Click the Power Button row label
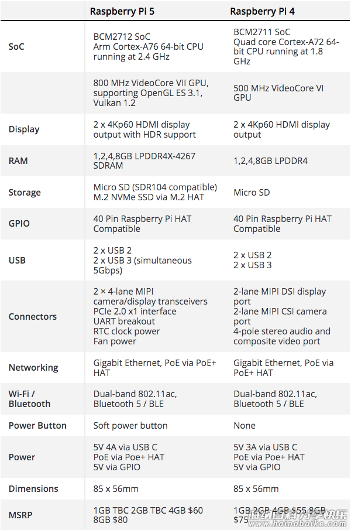Screen dimensions: 351x530 37,426
